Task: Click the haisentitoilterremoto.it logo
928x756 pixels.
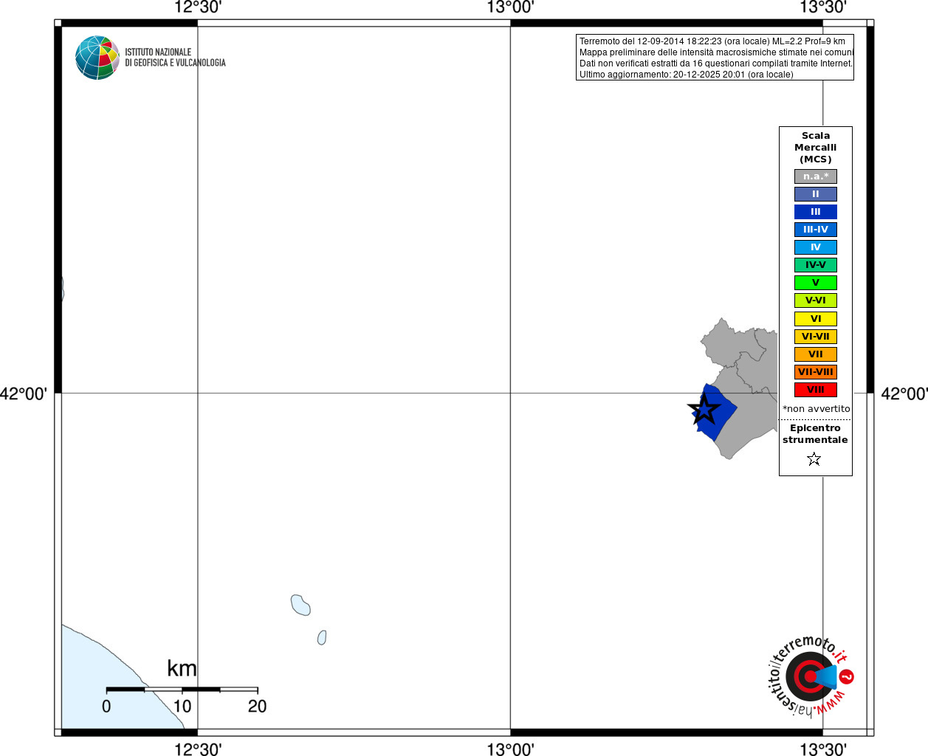Action: 811,676
